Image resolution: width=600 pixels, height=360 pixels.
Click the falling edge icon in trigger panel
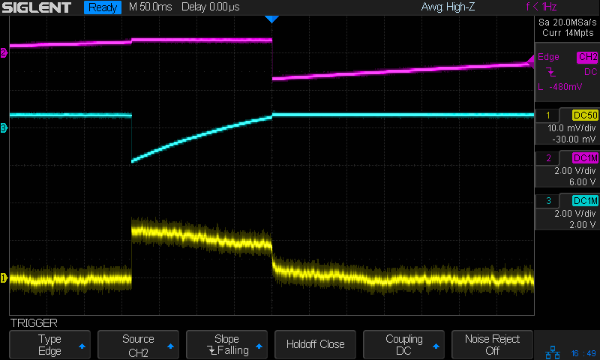(551, 72)
